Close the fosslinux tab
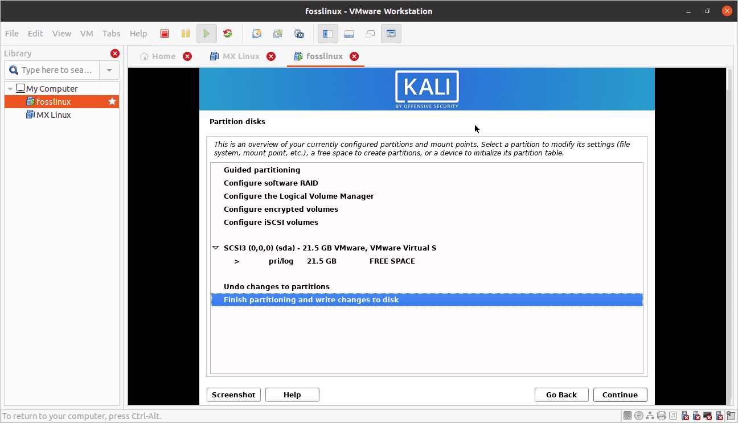The image size is (738, 423). coord(354,56)
